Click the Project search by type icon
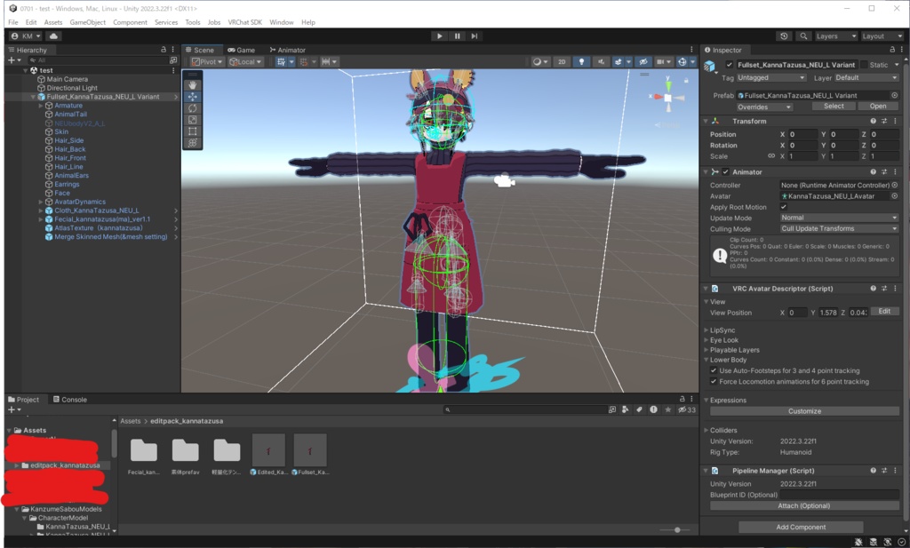 tap(625, 410)
